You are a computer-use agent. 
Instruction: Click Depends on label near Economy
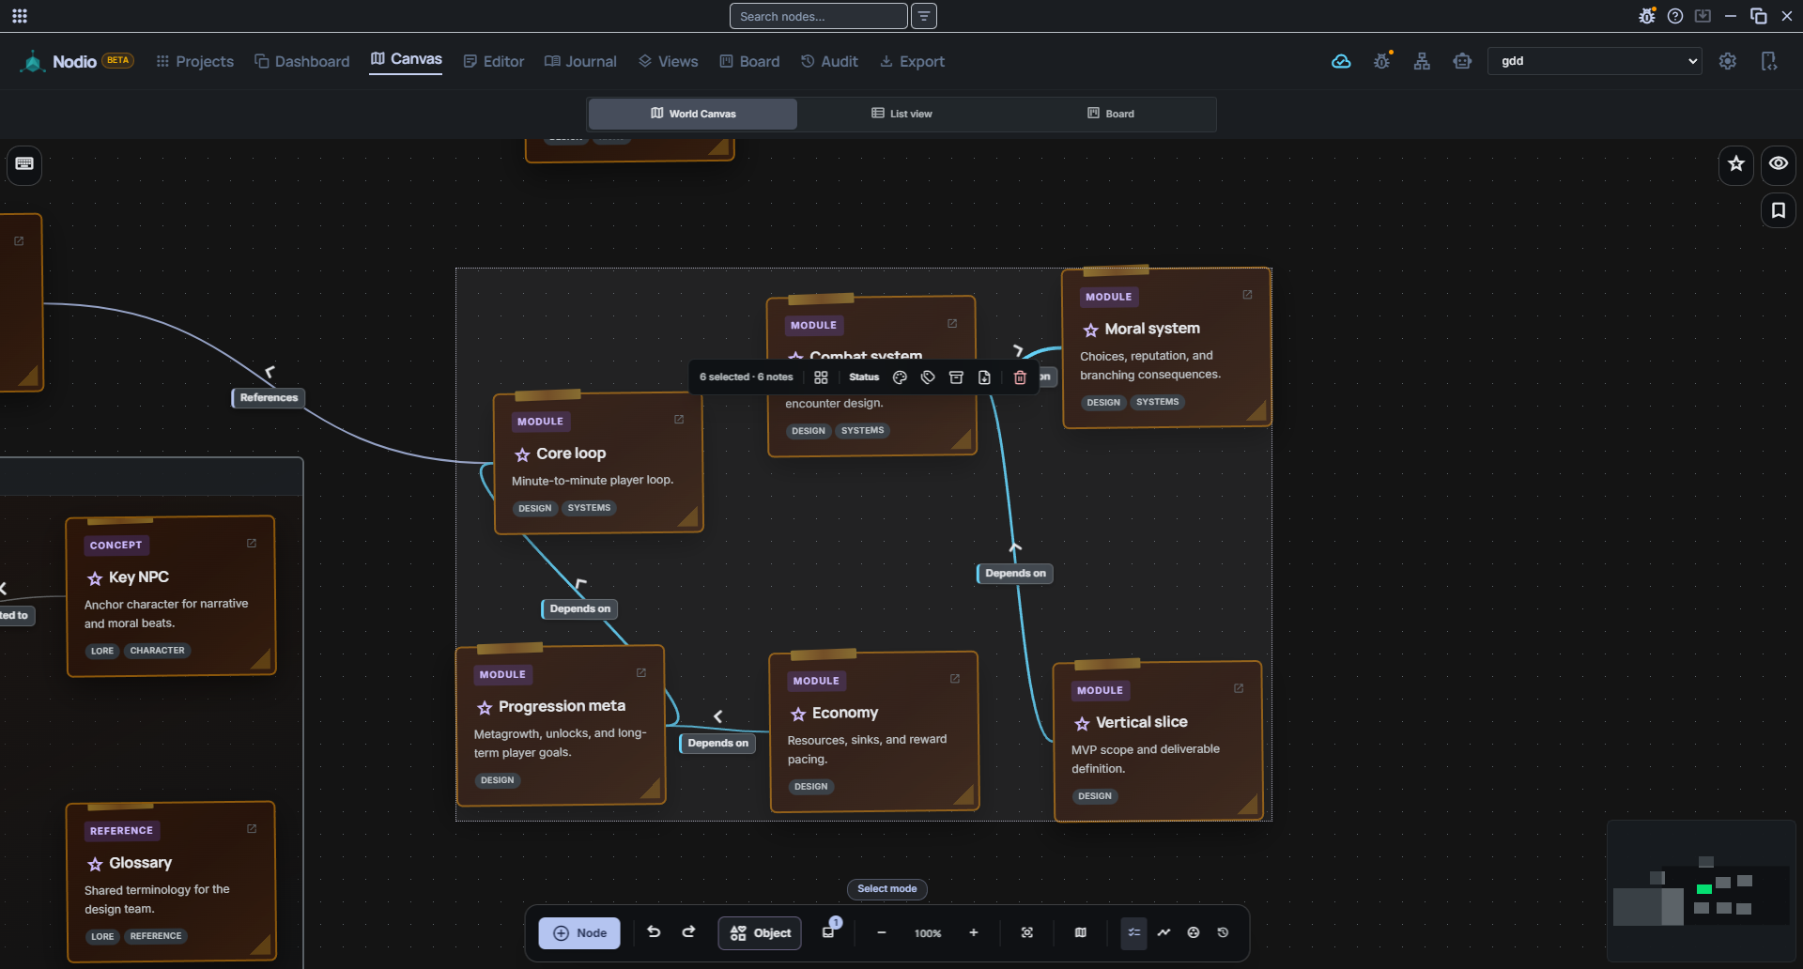tap(717, 744)
